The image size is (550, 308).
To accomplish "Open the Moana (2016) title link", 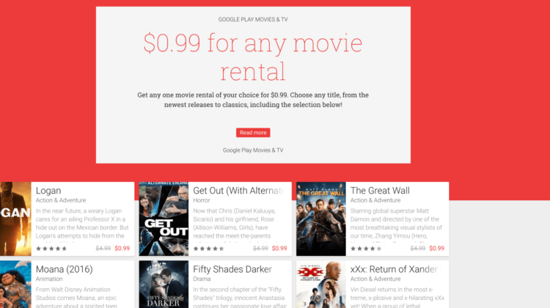I will pyautogui.click(x=65, y=269).
